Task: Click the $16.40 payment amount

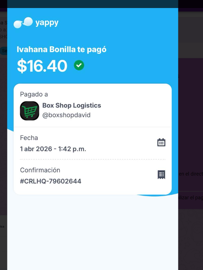Action: pyautogui.click(x=42, y=66)
